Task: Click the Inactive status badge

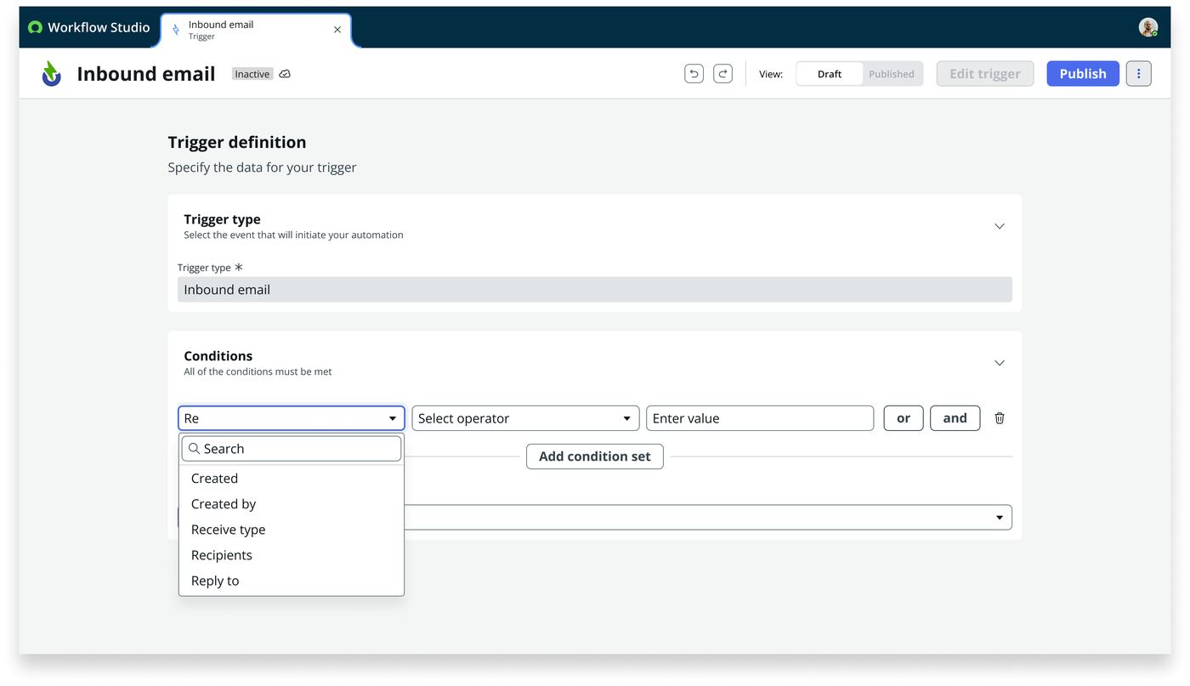Action: pos(252,74)
